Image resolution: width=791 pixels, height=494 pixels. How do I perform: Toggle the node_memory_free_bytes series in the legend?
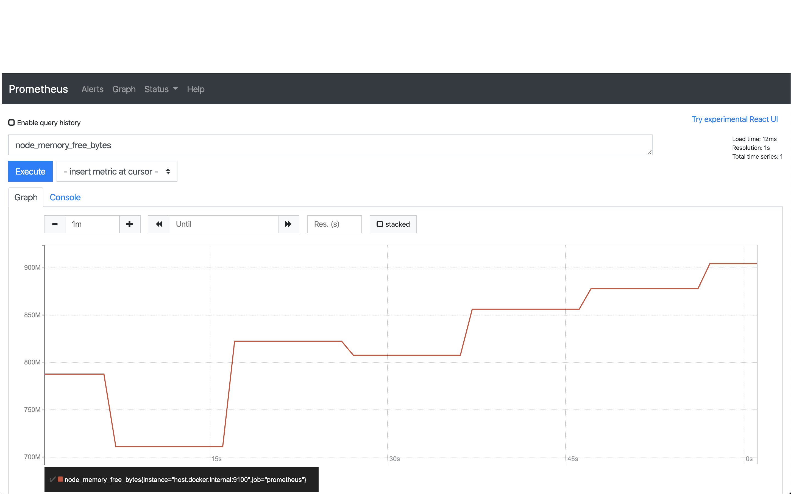click(x=185, y=480)
